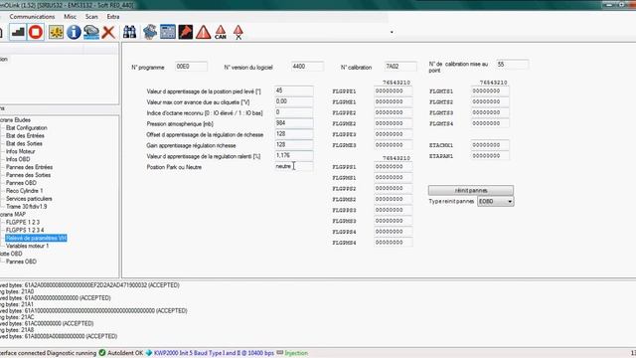This screenshot has width=636, height=358.
Task: Click the blue chip module icon
Action: click(x=150, y=32)
